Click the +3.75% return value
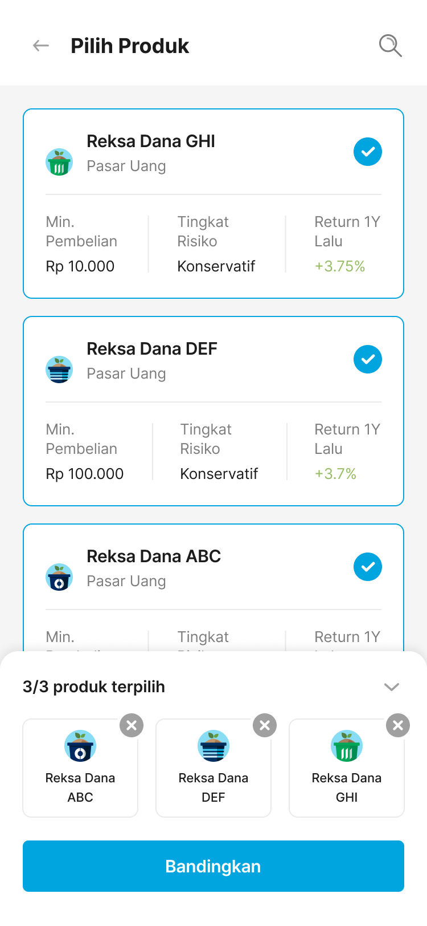The height and width of the screenshot is (926, 427). (340, 266)
